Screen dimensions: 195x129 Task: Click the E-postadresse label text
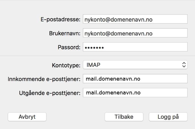[x=60, y=20]
